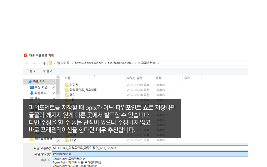Choose PowerPoint 매크로 사용 프레젠테이션 format
The height and width of the screenshot is (167, 267).
click(x=77, y=162)
